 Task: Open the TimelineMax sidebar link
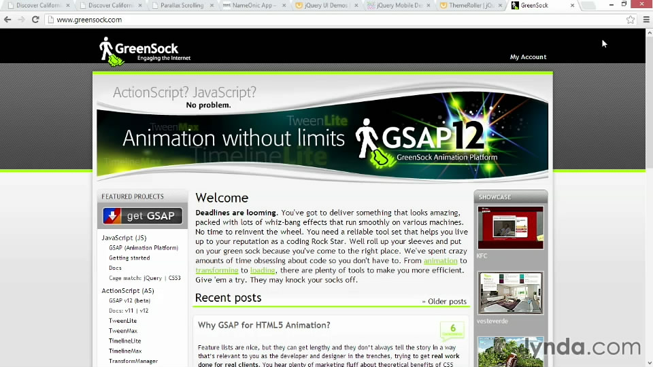pyautogui.click(x=125, y=351)
